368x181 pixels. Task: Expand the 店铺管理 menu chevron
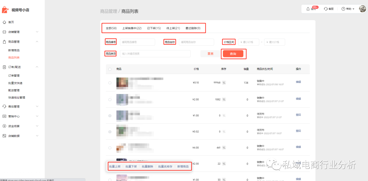click(x=37, y=32)
